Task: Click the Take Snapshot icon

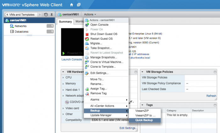Action: coord(87,48)
